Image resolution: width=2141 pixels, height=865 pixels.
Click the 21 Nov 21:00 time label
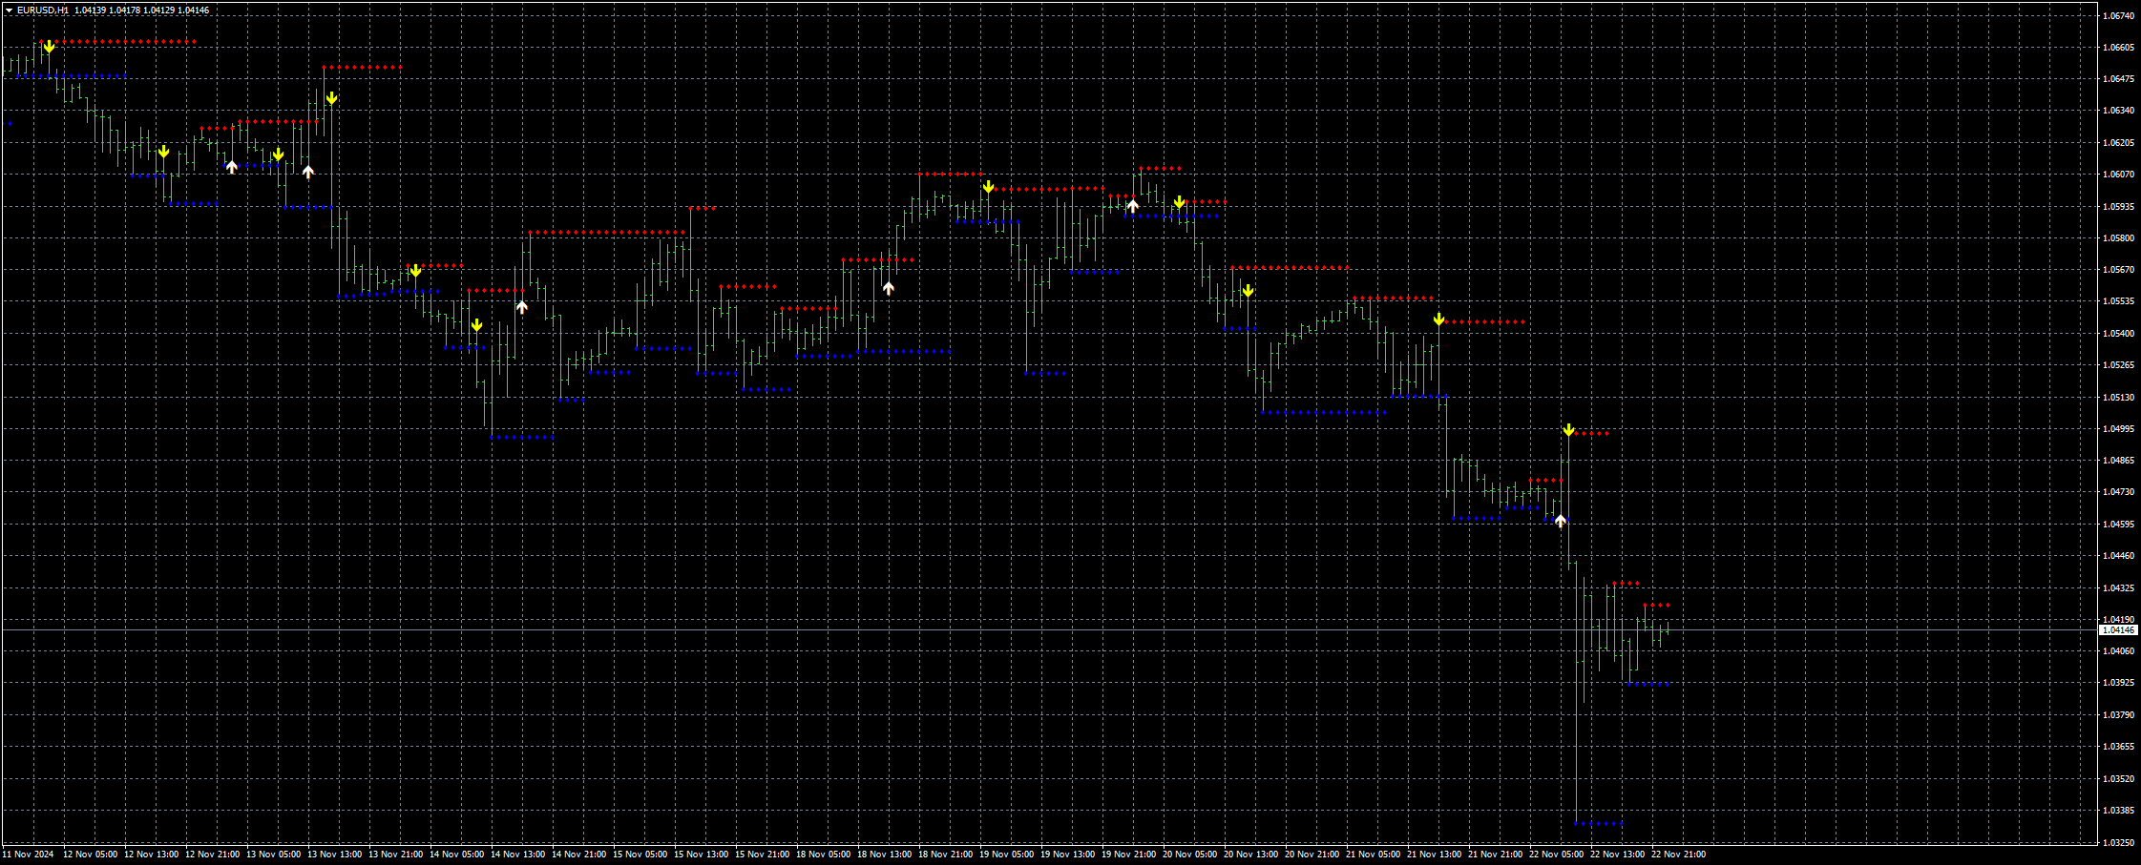tap(1495, 855)
